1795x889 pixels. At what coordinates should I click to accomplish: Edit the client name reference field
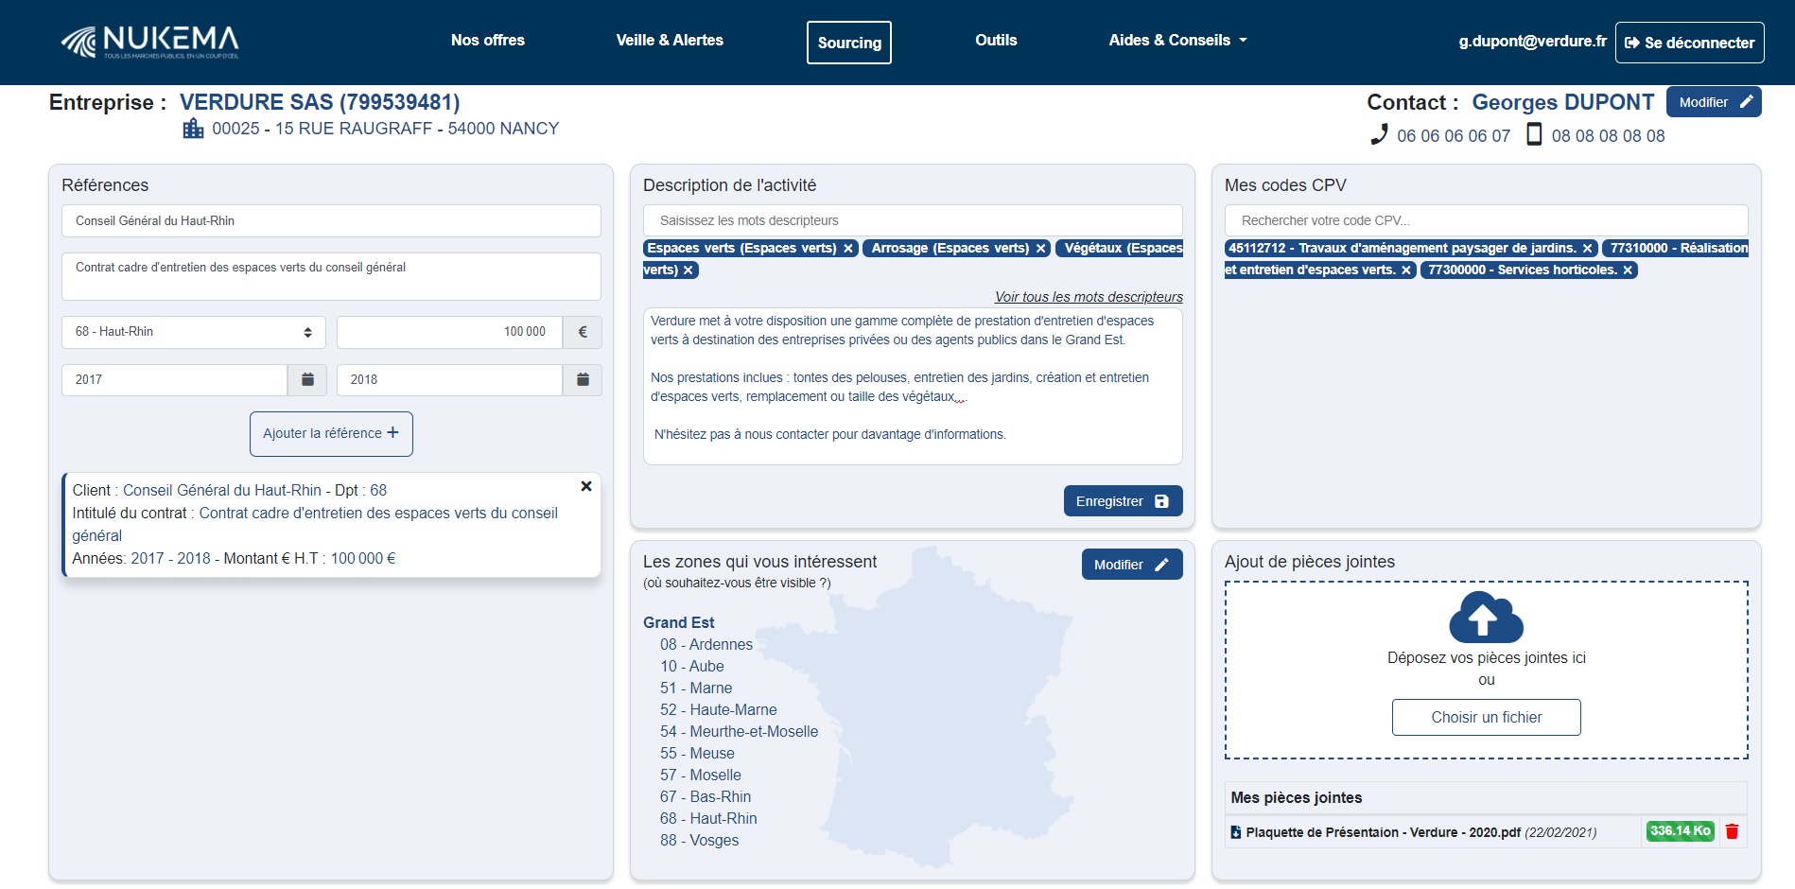331,221
